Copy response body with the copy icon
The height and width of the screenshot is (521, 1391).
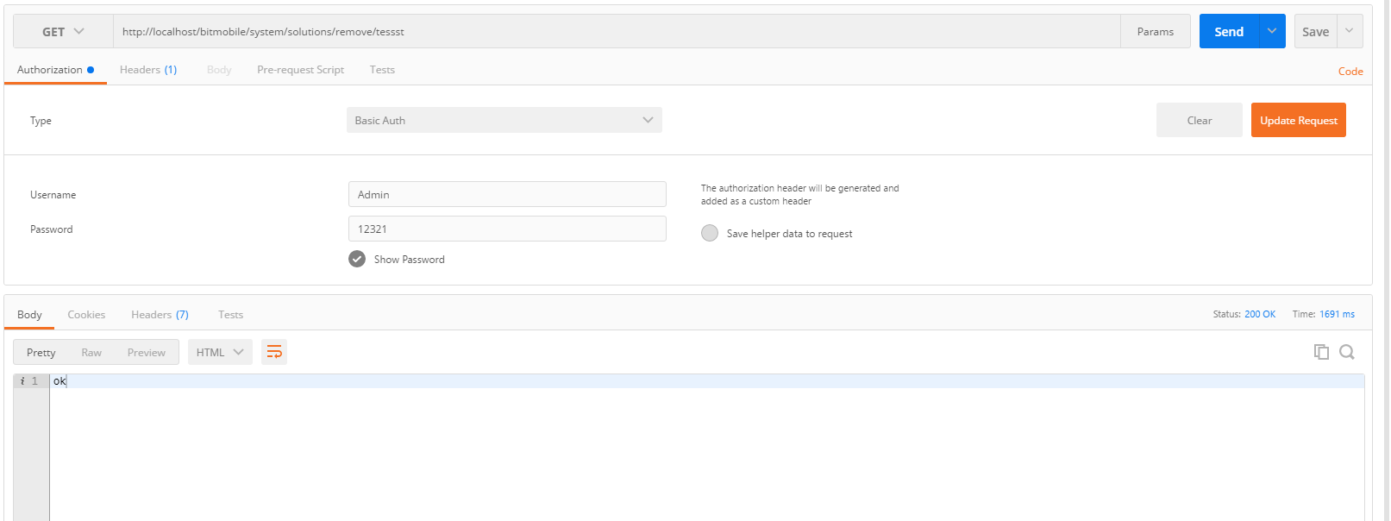pos(1320,352)
